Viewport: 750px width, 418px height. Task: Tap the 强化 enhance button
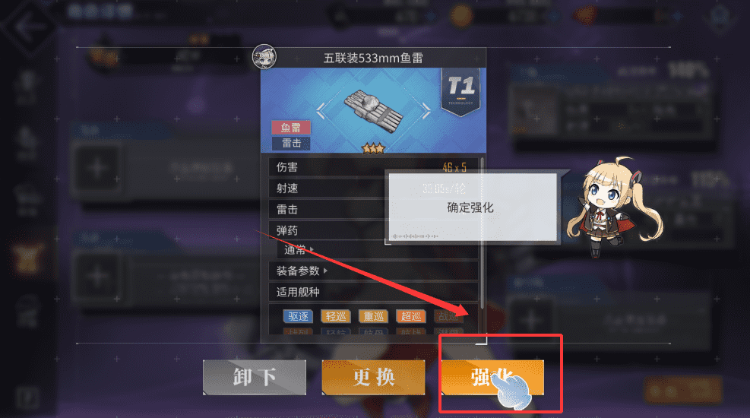(492, 378)
